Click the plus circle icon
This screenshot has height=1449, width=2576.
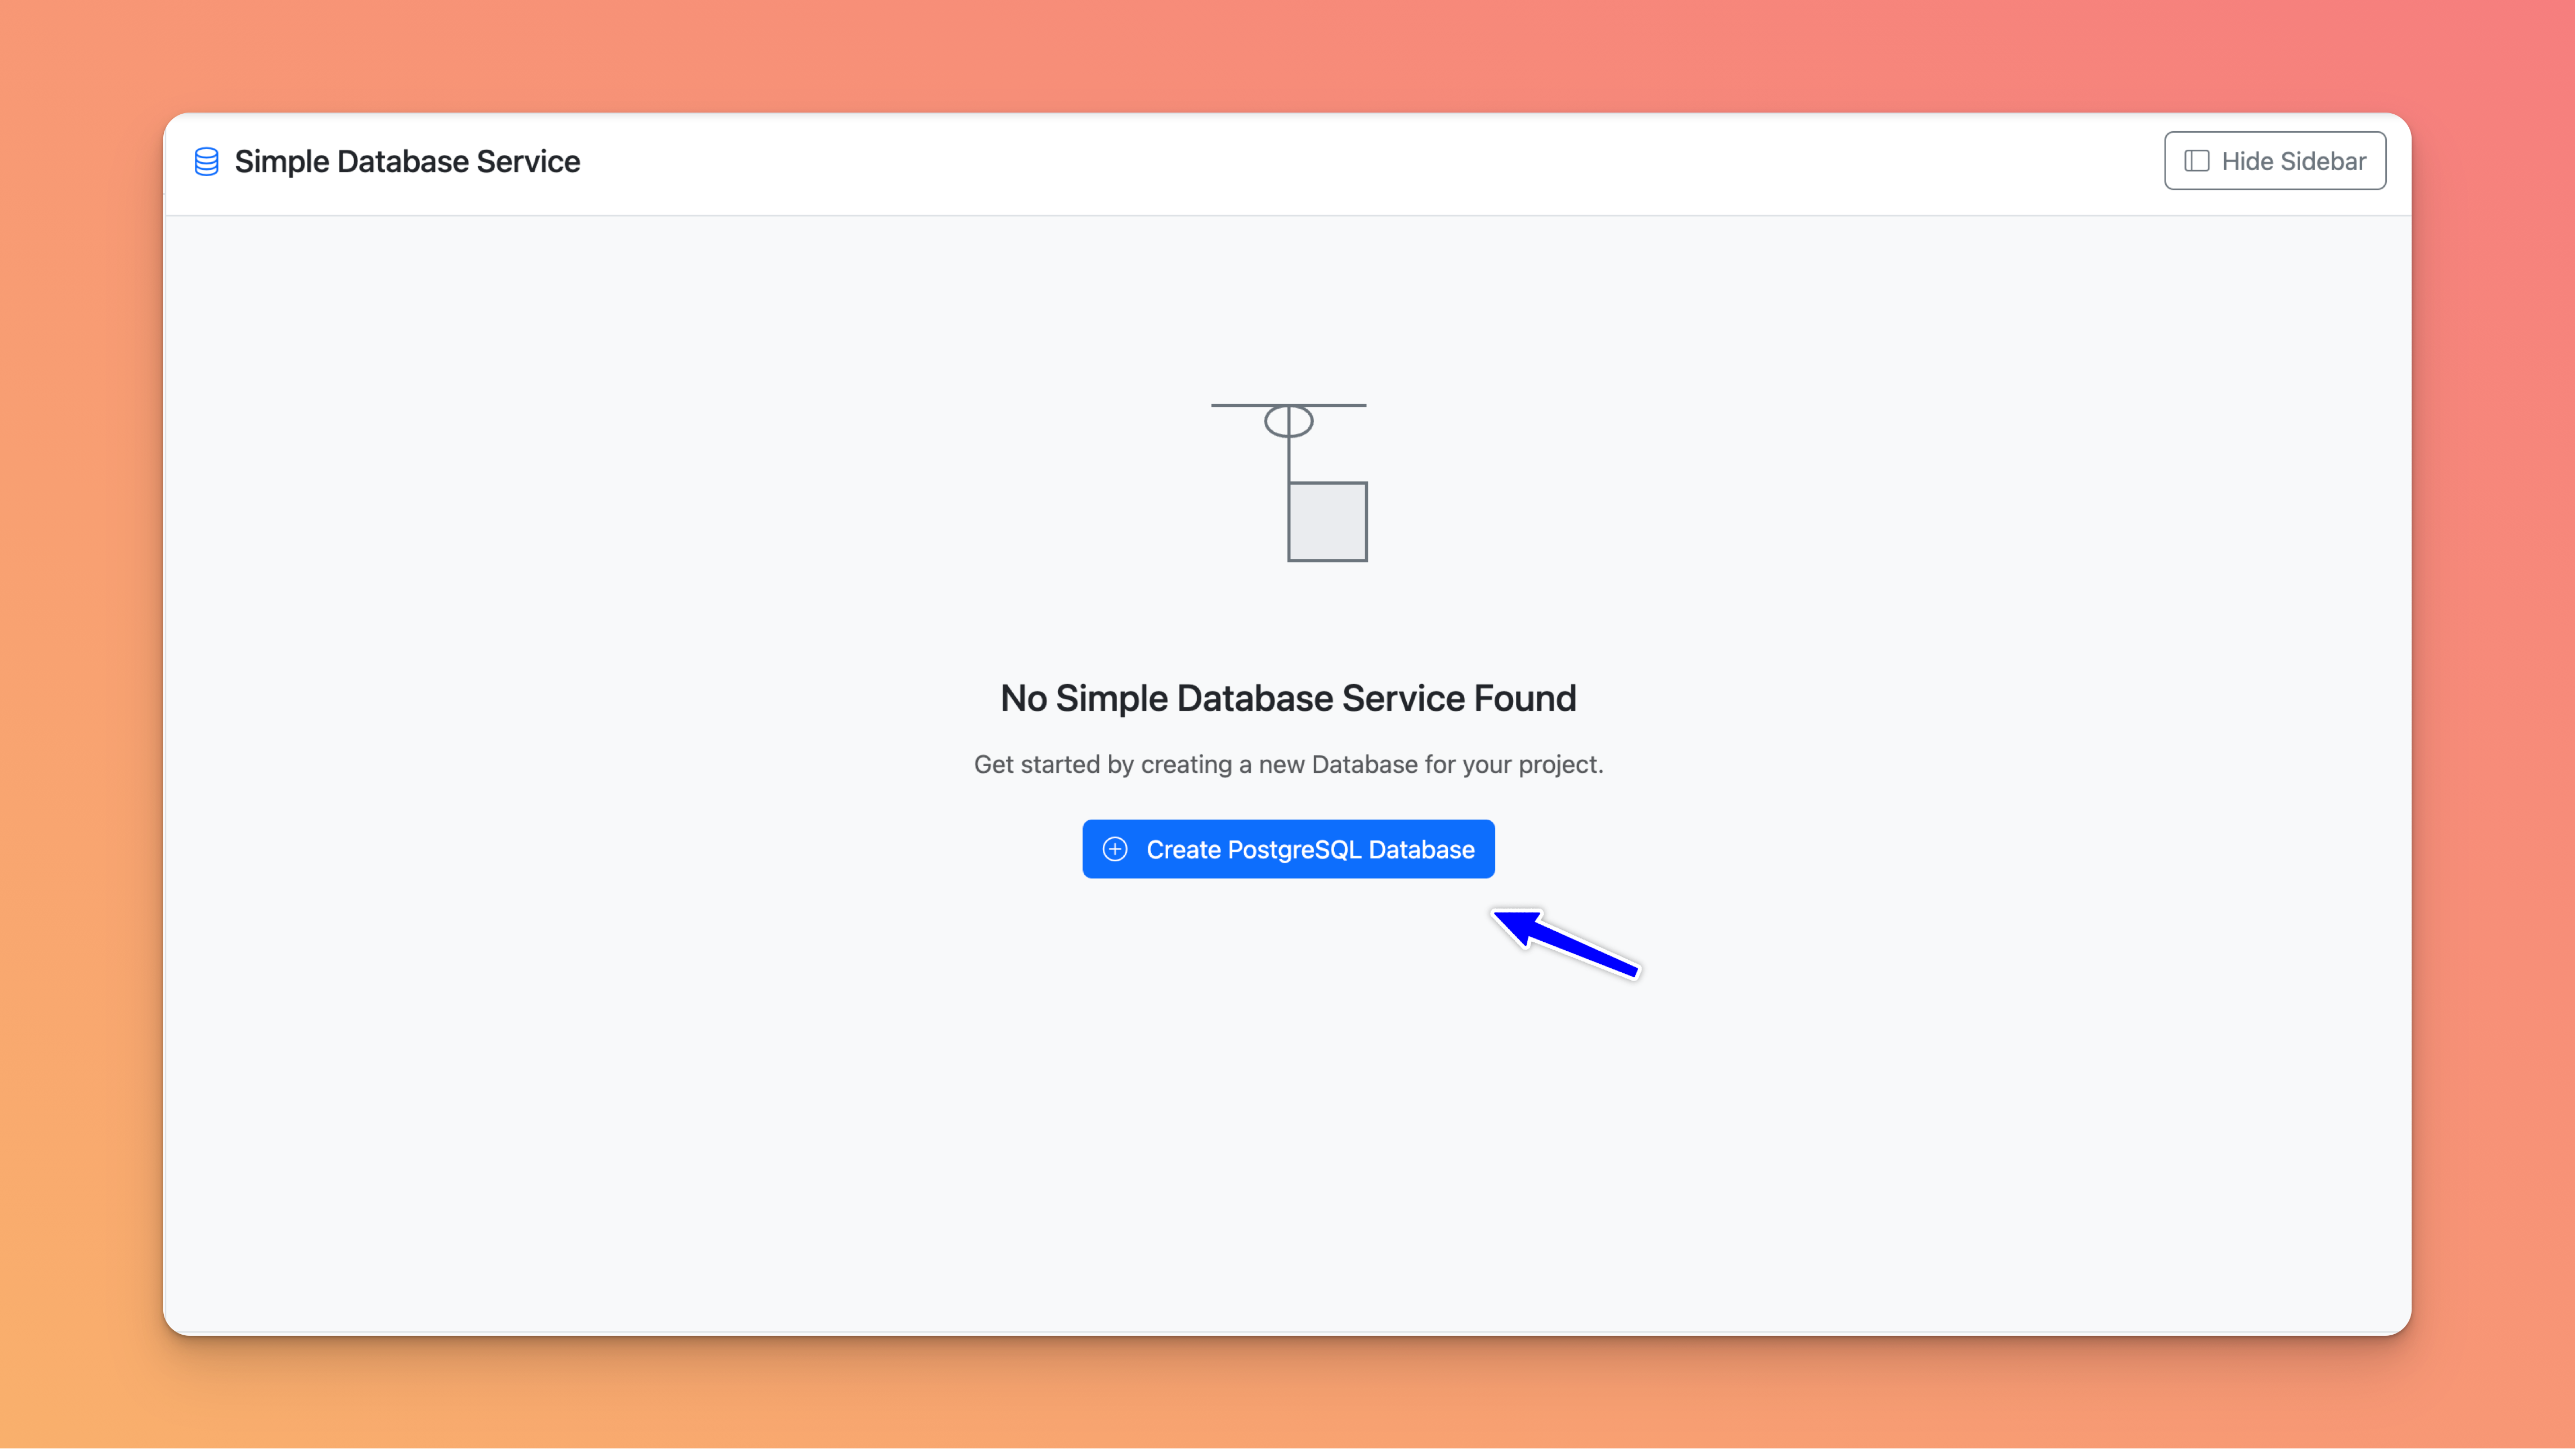[1114, 849]
